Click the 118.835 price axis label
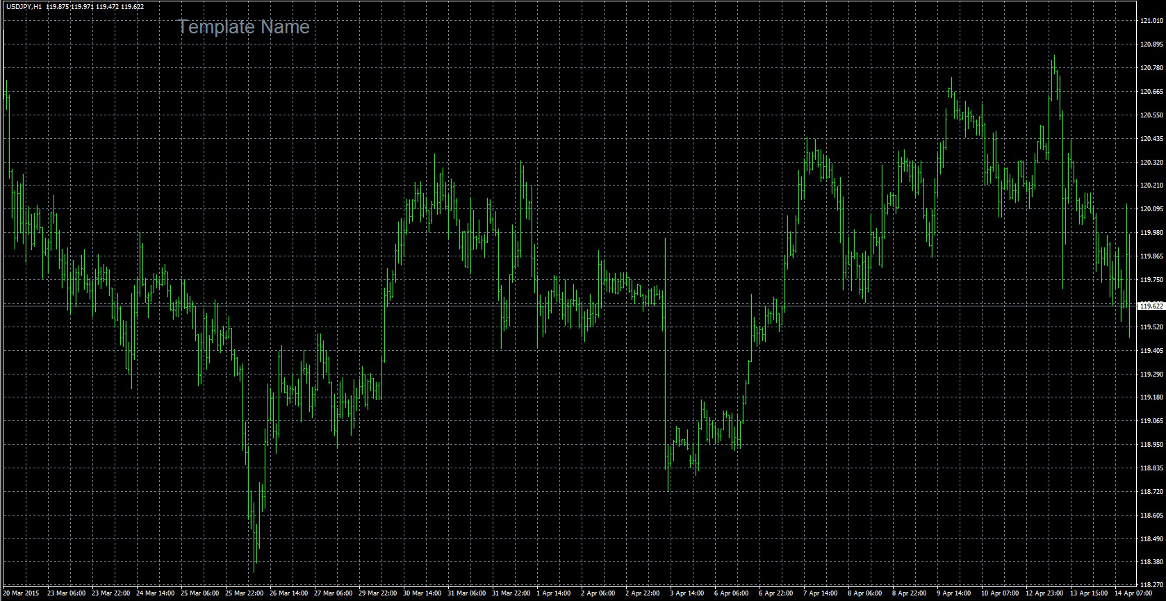The width and height of the screenshot is (1166, 601). [1151, 468]
